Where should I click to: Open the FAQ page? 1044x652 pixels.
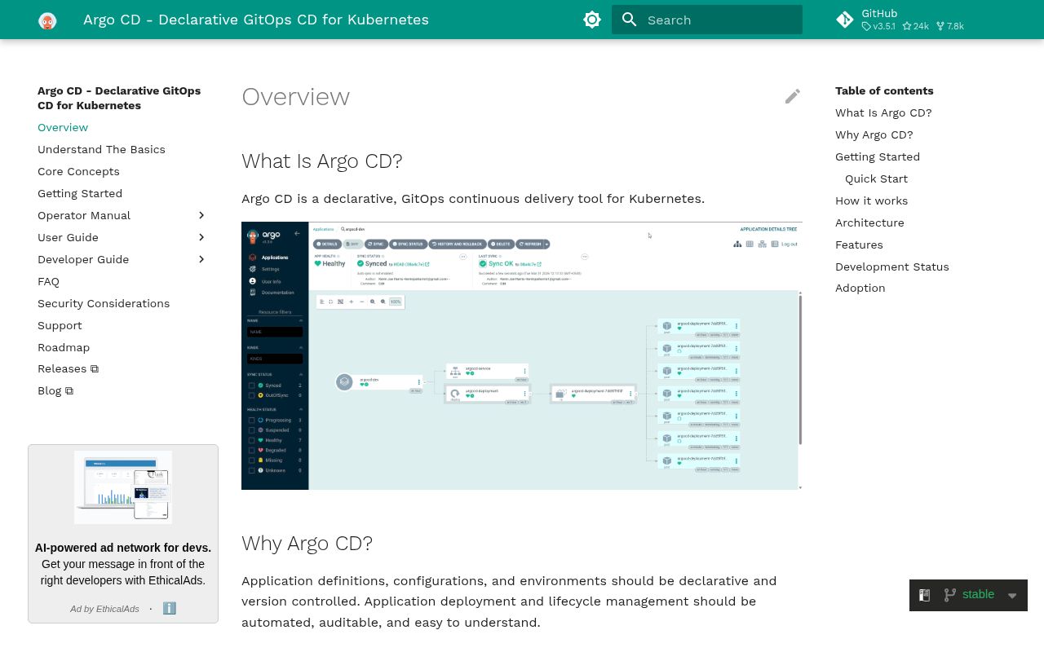coord(48,281)
